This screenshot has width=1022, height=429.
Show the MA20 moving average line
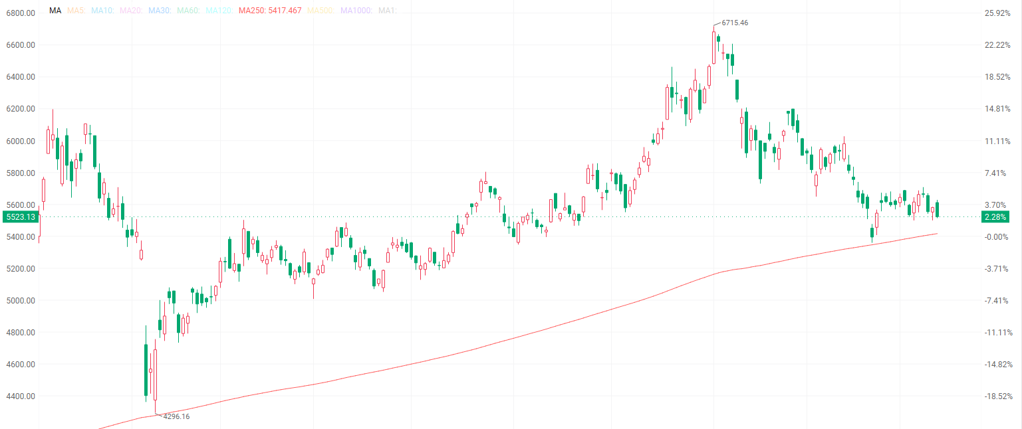tap(130, 11)
